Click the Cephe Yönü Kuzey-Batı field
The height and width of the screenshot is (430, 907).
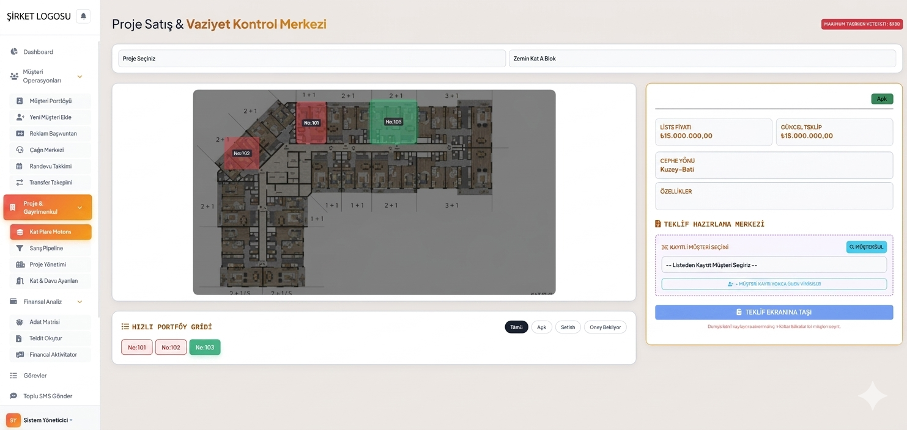click(x=774, y=166)
